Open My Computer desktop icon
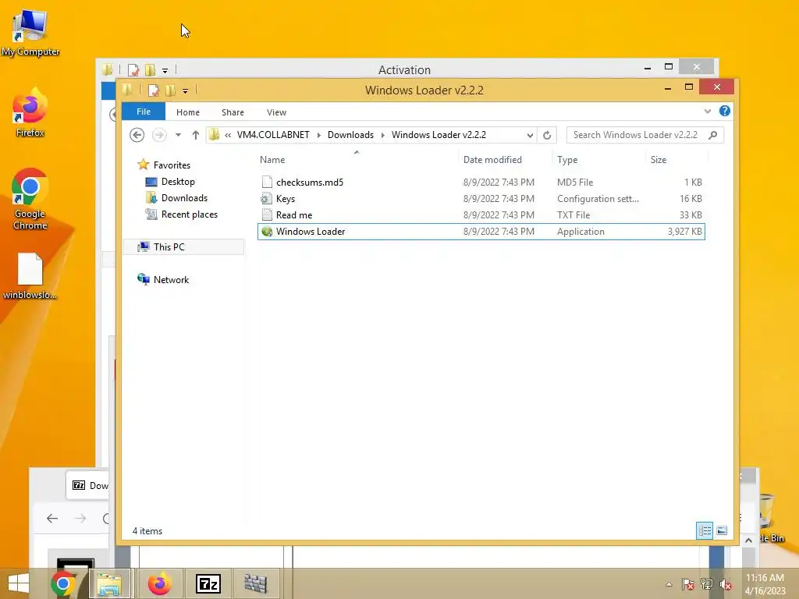Viewport: 799px width, 599px height. pyautogui.click(x=30, y=33)
